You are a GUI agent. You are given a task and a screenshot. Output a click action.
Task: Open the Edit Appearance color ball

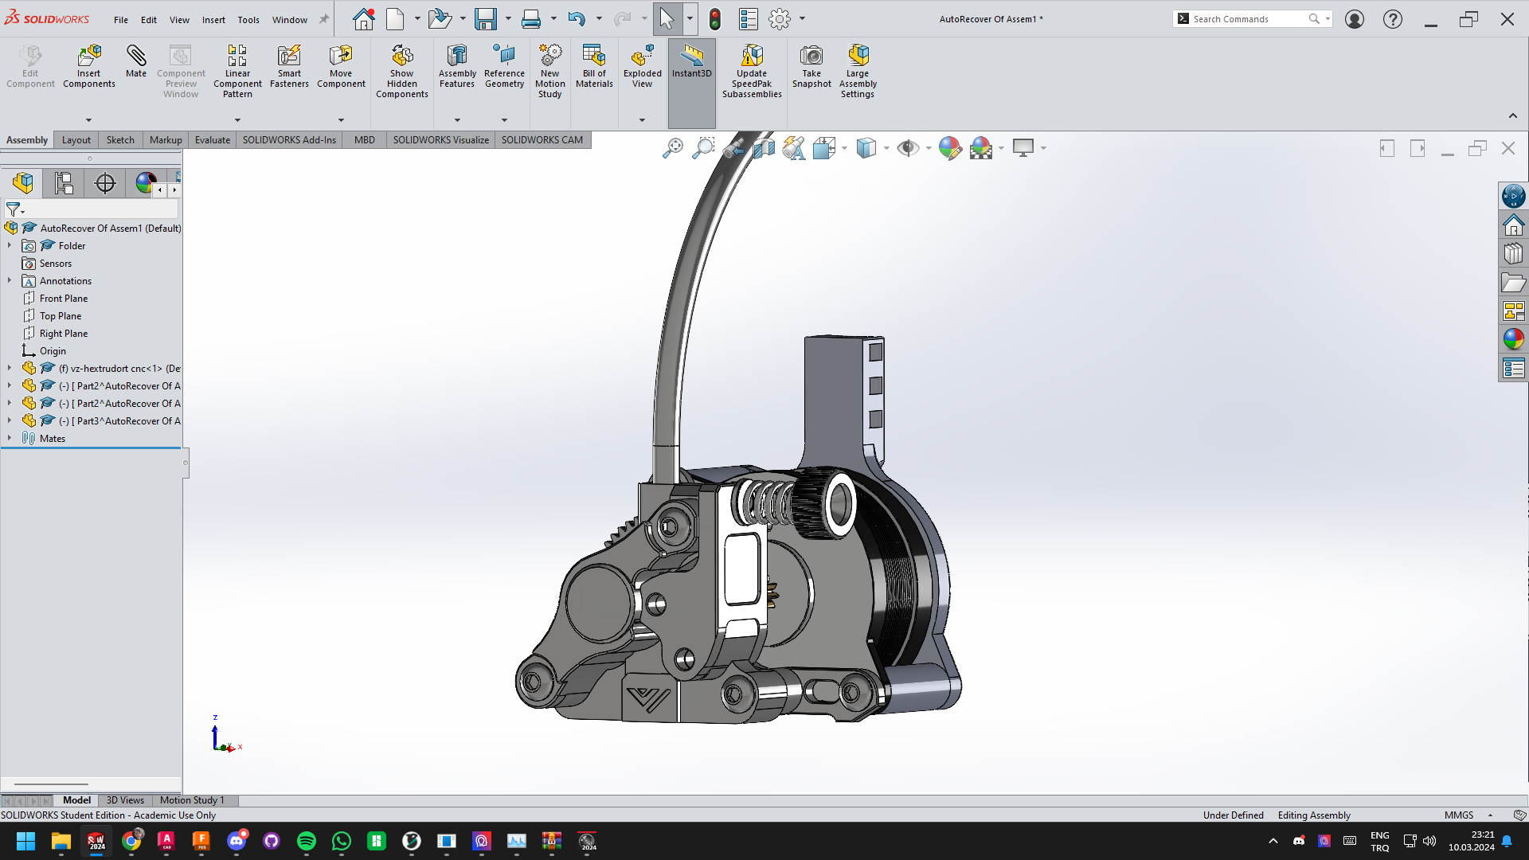pyautogui.click(x=949, y=148)
